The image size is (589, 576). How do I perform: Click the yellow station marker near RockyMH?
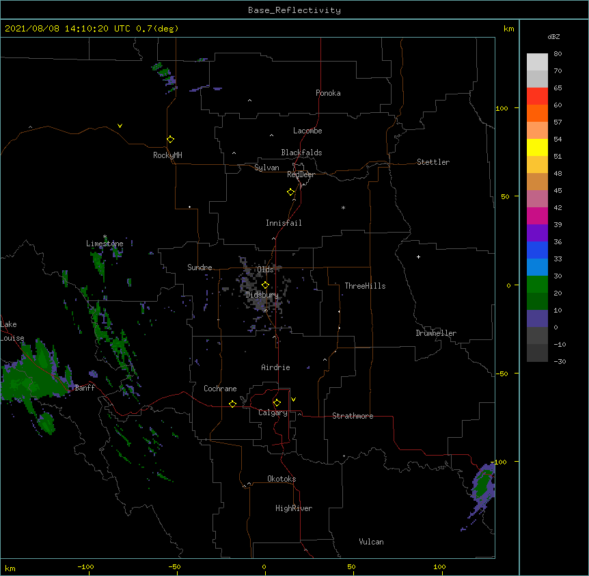(170, 140)
